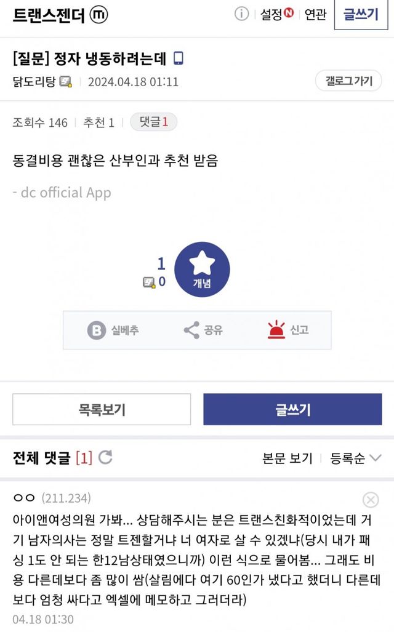
Task: Refresh the comments list
Action: click(x=105, y=457)
